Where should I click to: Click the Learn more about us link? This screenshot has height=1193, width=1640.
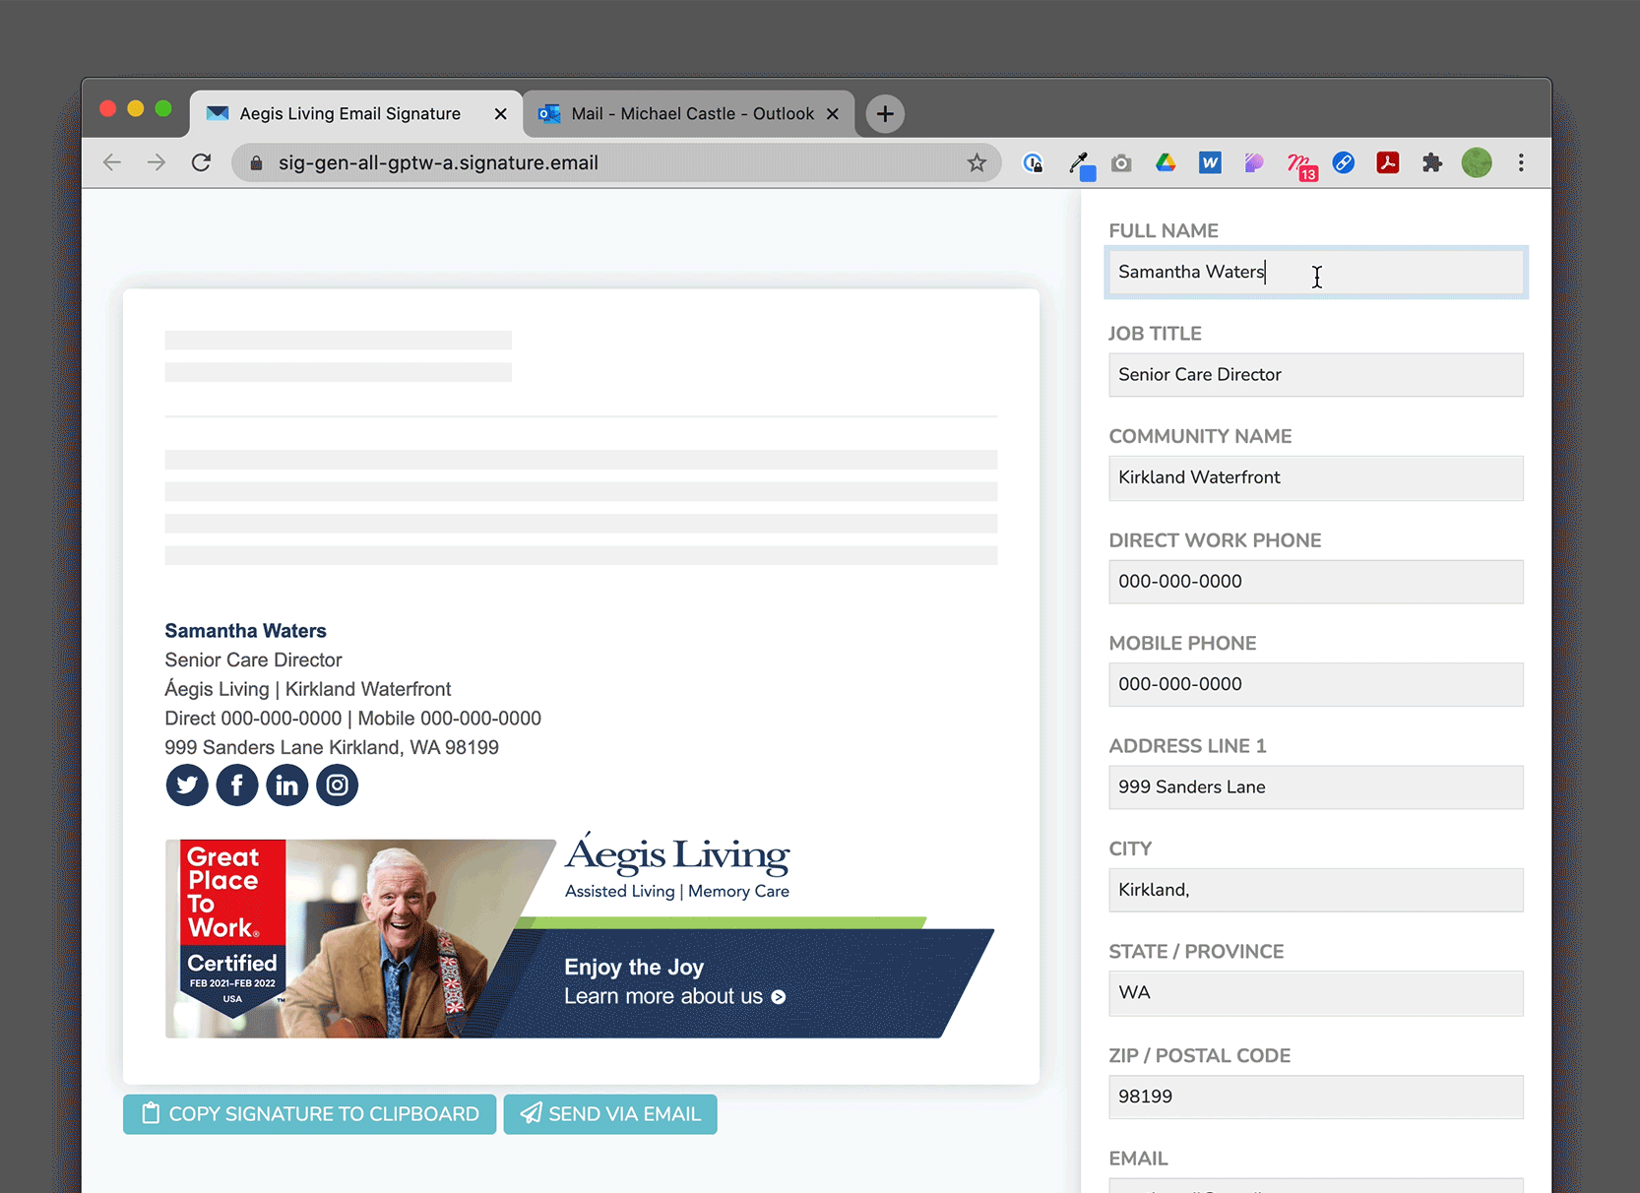674,996
